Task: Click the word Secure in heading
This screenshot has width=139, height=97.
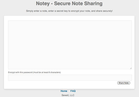Action: coord(62,4)
